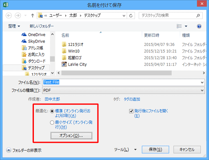Viewport: 209px width, 160px height.
Task: Open the オプション(O)... button
Action: (x=71, y=135)
